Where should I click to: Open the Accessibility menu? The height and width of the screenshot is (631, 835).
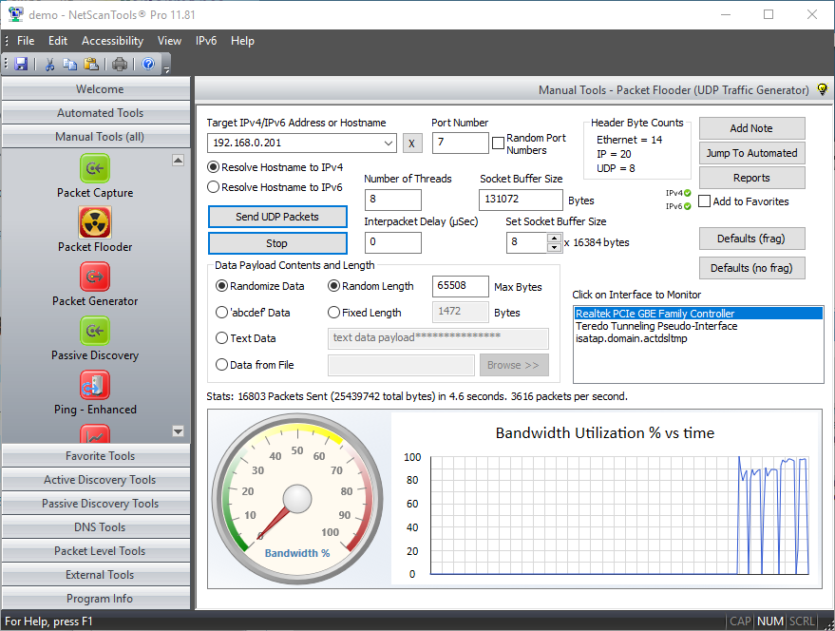[x=112, y=41]
